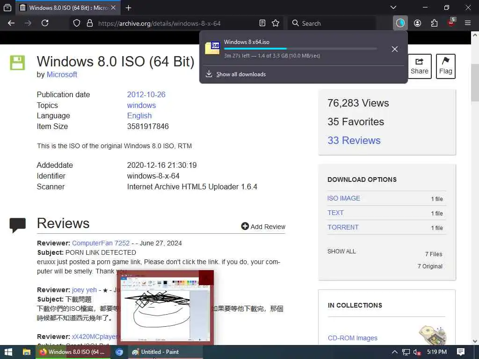Open the 5:19 PM clock
Screen dimensions: 479x359
437,352
